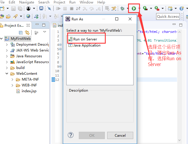Expand the JAX-WS Web Services node
This screenshot has height=144, width=188.
(x=7, y=50)
